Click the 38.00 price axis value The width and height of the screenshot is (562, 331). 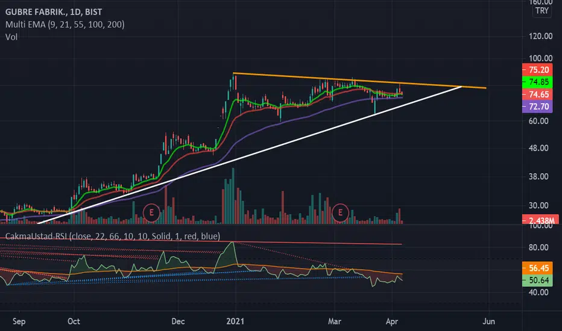[538, 176]
